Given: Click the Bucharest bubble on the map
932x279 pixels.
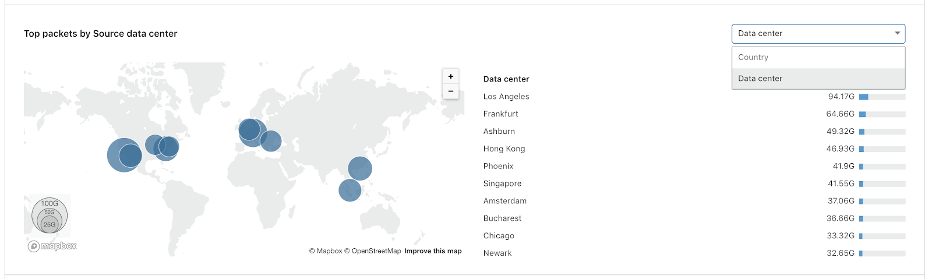Looking at the screenshot, I should click(x=271, y=141).
